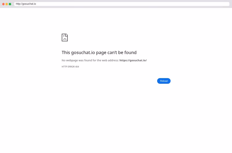This screenshot has width=232, height=153.
Task: Minimize the window using the yellow button
Action: [x=7, y=4]
